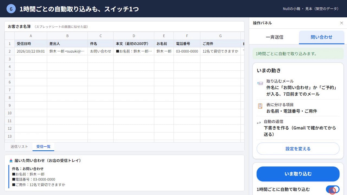Click the 受信日時 header cell
The image size is (347, 195).
click(31, 44)
